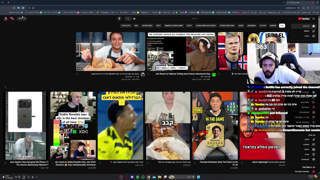This screenshot has height=180, width=320.
Task: Open the xQc Clips channel avatar
Action: [214, 74]
